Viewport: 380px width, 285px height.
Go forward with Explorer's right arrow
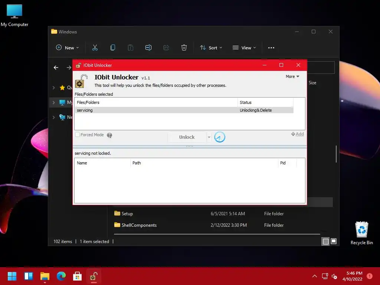pos(69,68)
